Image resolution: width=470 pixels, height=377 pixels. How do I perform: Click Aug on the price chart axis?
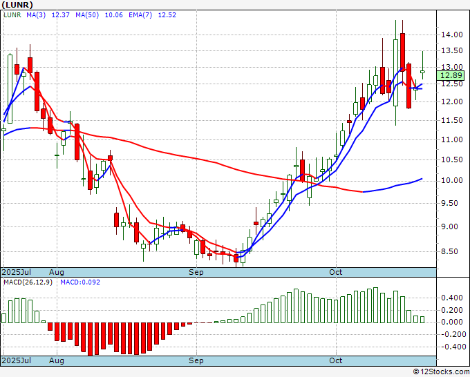point(57,272)
